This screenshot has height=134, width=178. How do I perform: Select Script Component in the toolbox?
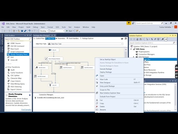[x=16, y=52]
